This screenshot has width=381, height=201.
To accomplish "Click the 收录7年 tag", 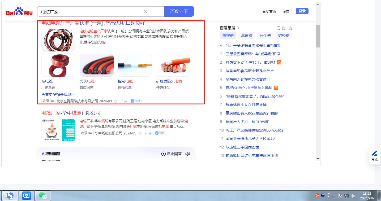I will pos(48,101).
